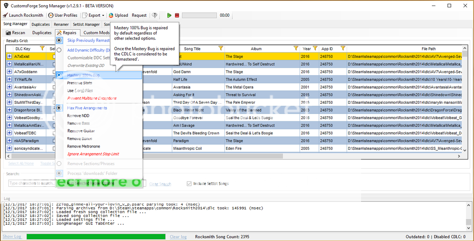
Task: Toggle the Mastery 100% Bug option
Action: [99, 75]
